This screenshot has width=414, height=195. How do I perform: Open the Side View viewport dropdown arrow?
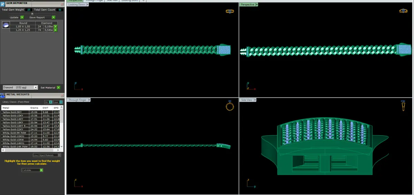pos(255,100)
